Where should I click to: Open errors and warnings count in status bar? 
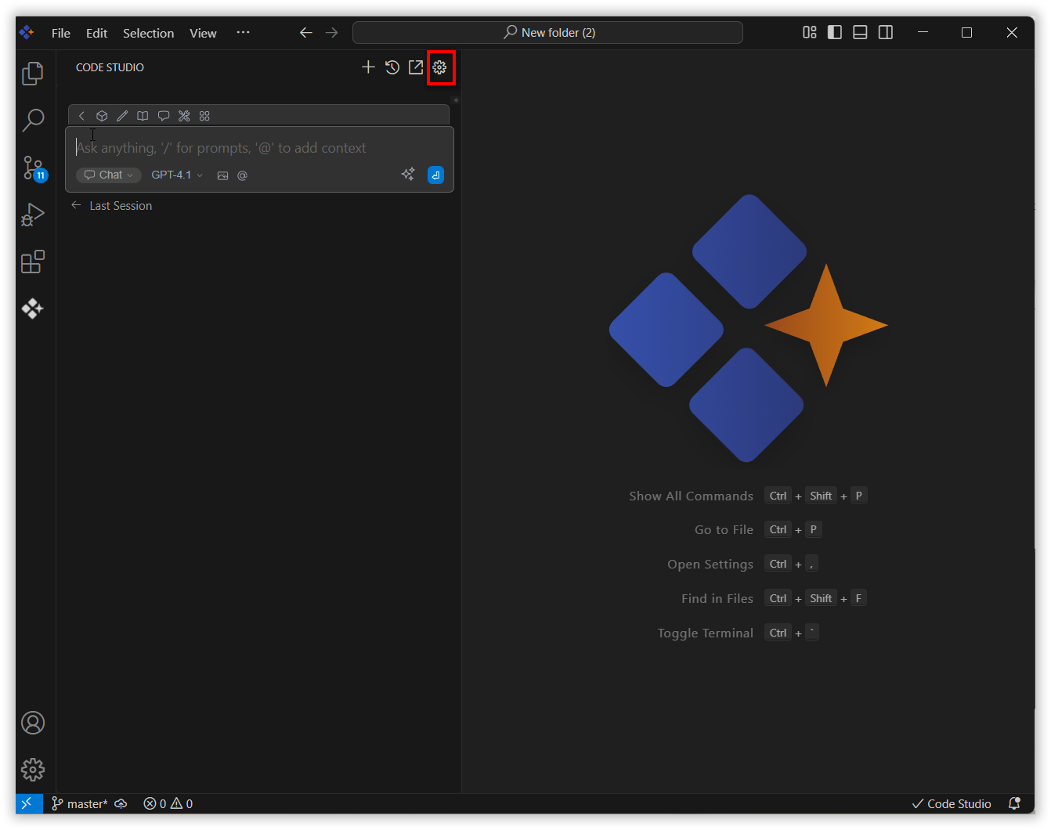(168, 803)
